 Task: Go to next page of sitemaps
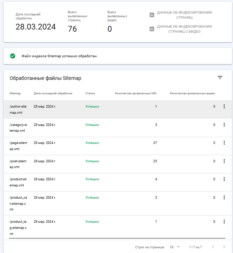(224, 247)
